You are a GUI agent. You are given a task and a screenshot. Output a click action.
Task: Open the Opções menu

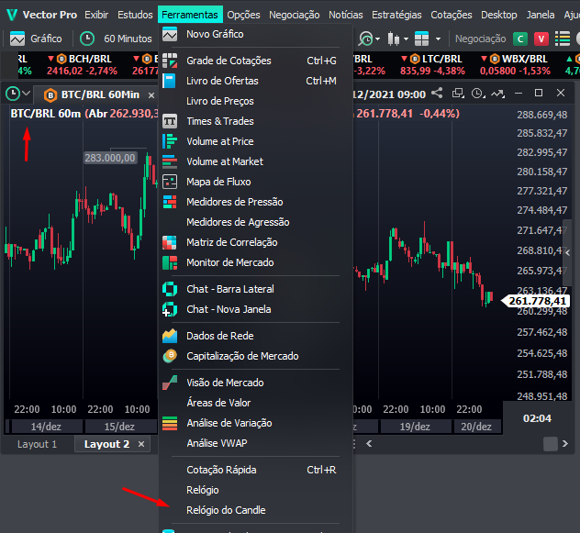243,15
